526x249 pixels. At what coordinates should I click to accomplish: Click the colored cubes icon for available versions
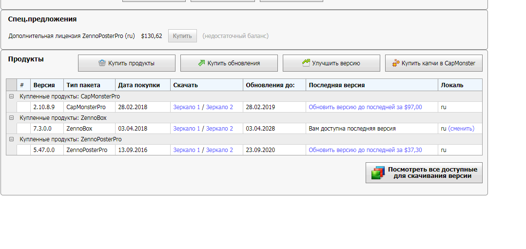(x=378, y=172)
